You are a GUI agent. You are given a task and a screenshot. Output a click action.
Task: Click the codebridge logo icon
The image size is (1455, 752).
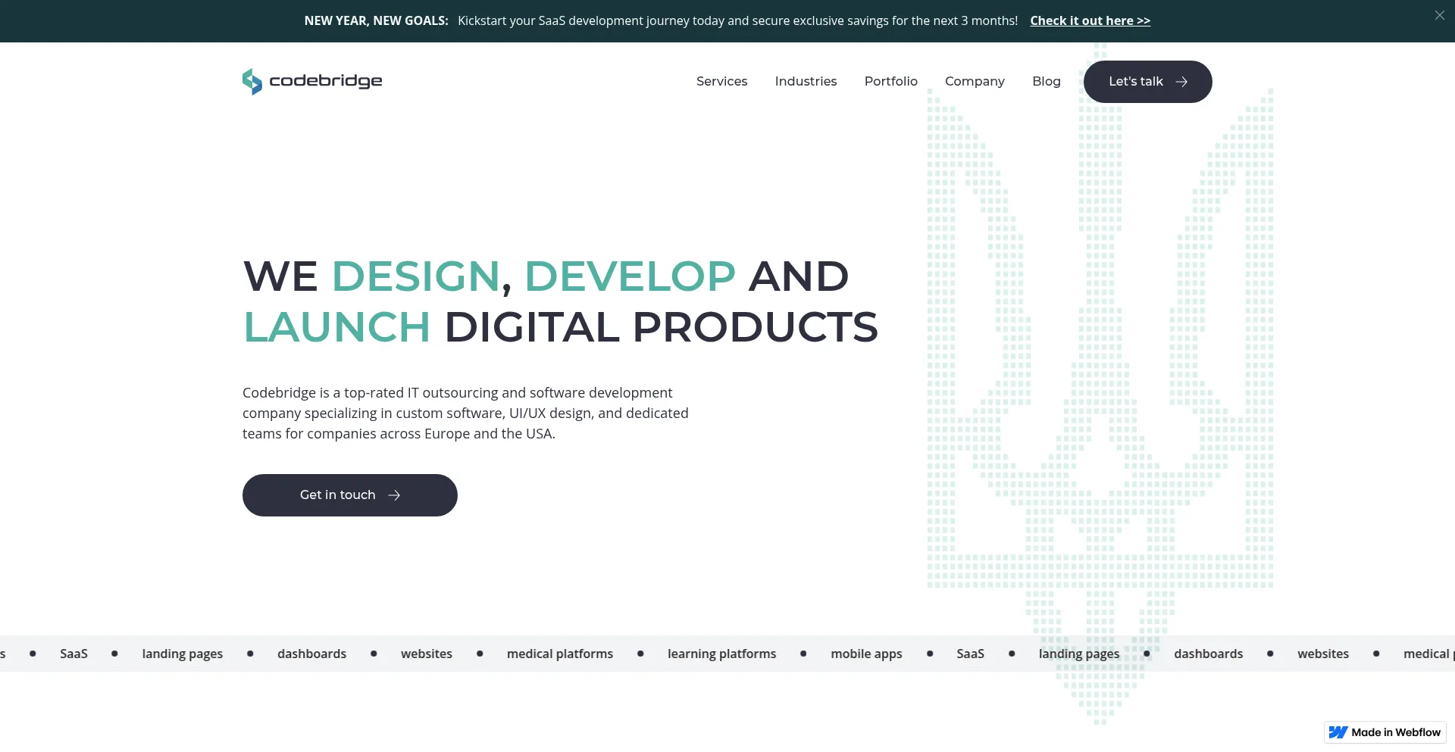coord(251,81)
